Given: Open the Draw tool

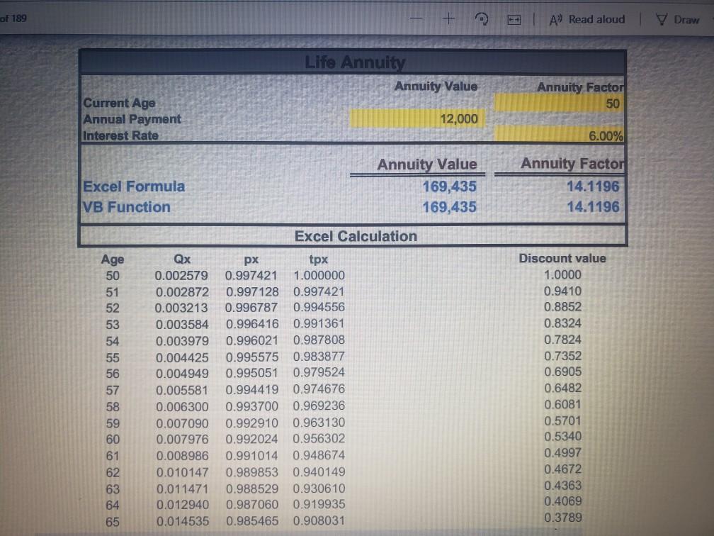Looking at the screenshot, I should 678,20.
